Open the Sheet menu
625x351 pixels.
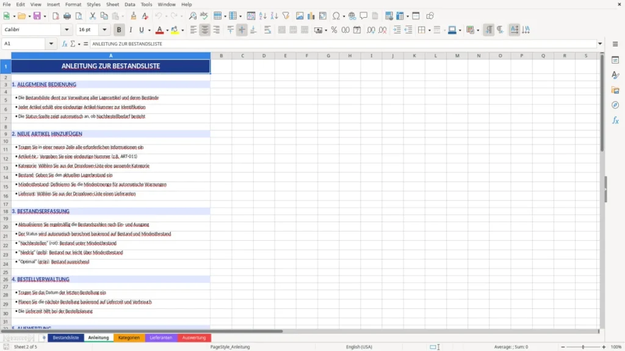[x=112, y=4]
